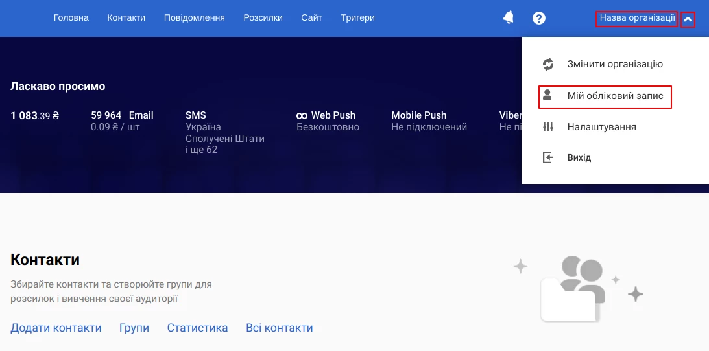Click Україна in the SMS countries
The image size is (709, 351).
pyautogui.click(x=203, y=127)
